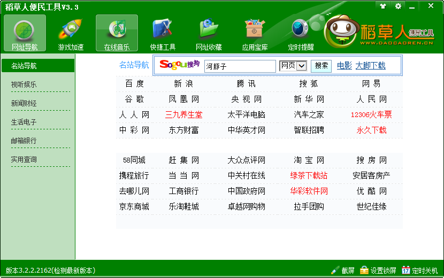Open 设置锁屏 lock screen option
This screenshot has height=278, width=444.
pyautogui.click(x=378, y=271)
